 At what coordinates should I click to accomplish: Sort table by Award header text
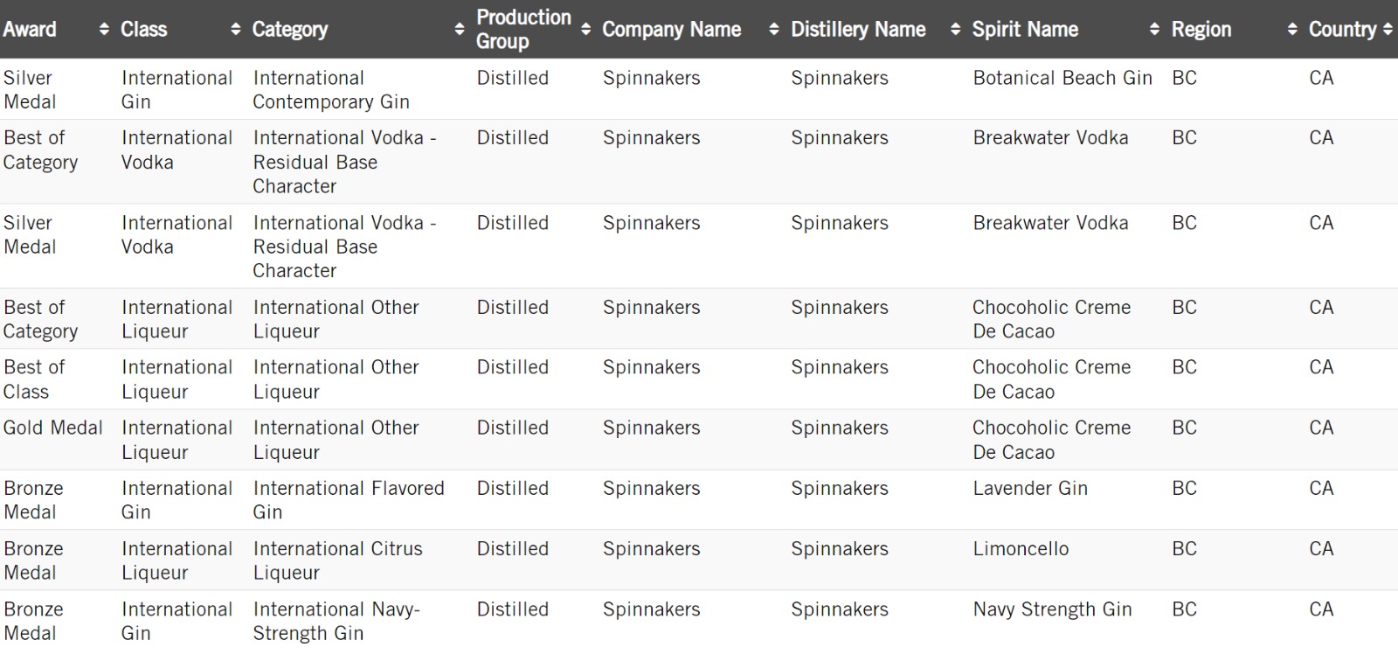point(30,30)
